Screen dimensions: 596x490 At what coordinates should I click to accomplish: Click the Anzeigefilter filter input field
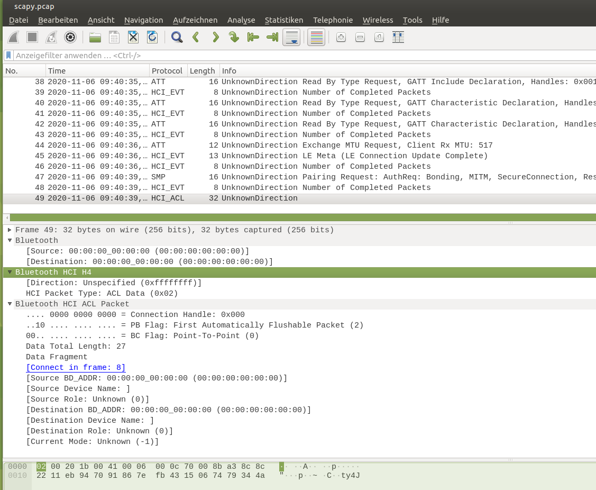coord(212,55)
